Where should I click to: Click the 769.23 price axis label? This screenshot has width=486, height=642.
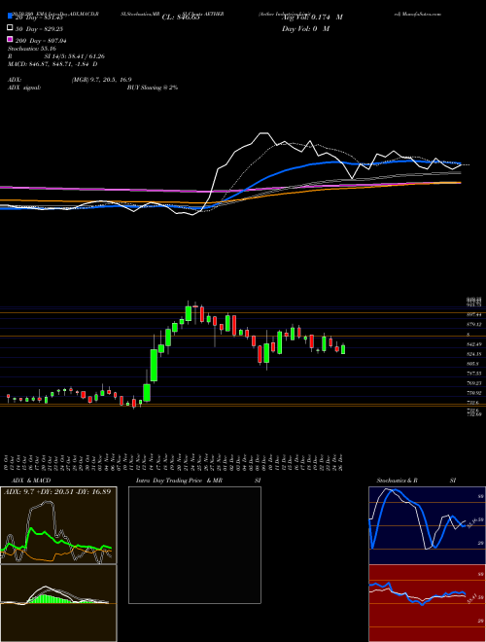click(x=473, y=383)
